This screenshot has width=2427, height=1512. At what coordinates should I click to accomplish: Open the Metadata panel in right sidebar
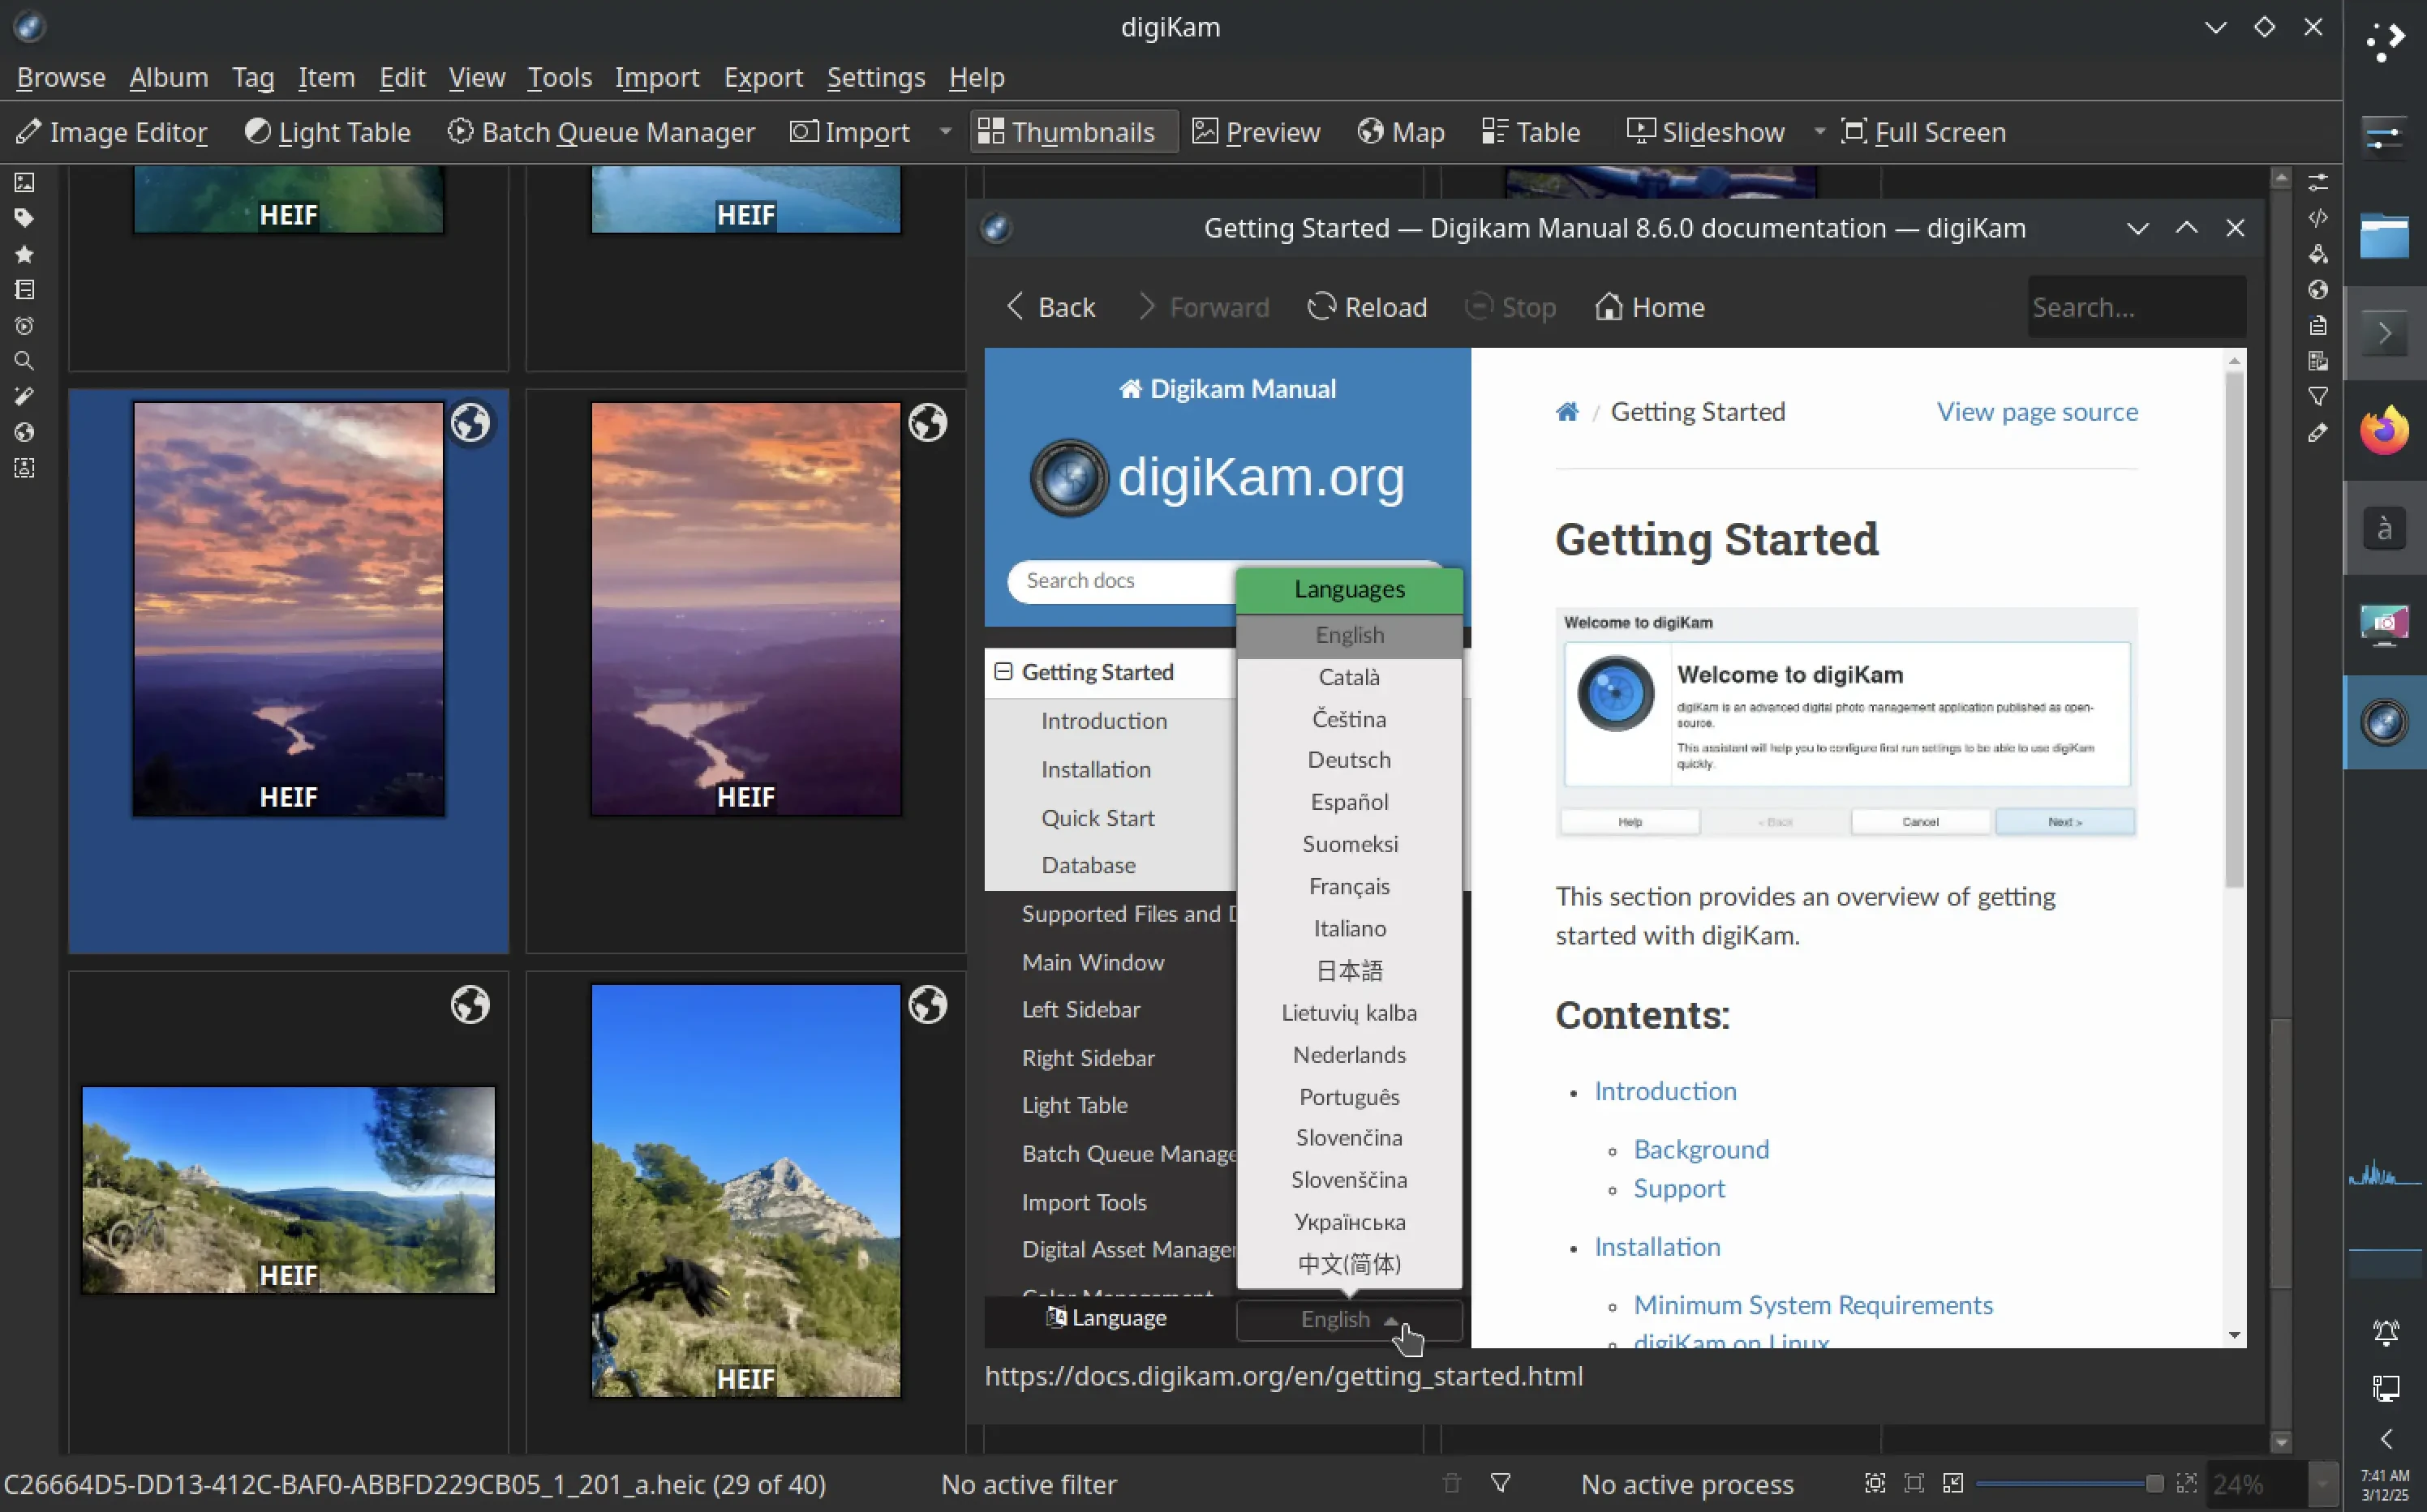pyautogui.click(x=2319, y=218)
